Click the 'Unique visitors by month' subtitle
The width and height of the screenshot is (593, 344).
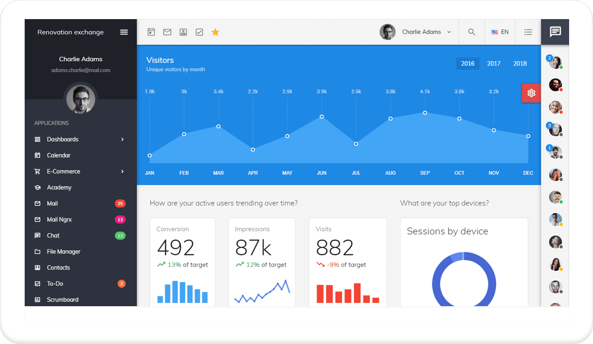click(x=176, y=69)
